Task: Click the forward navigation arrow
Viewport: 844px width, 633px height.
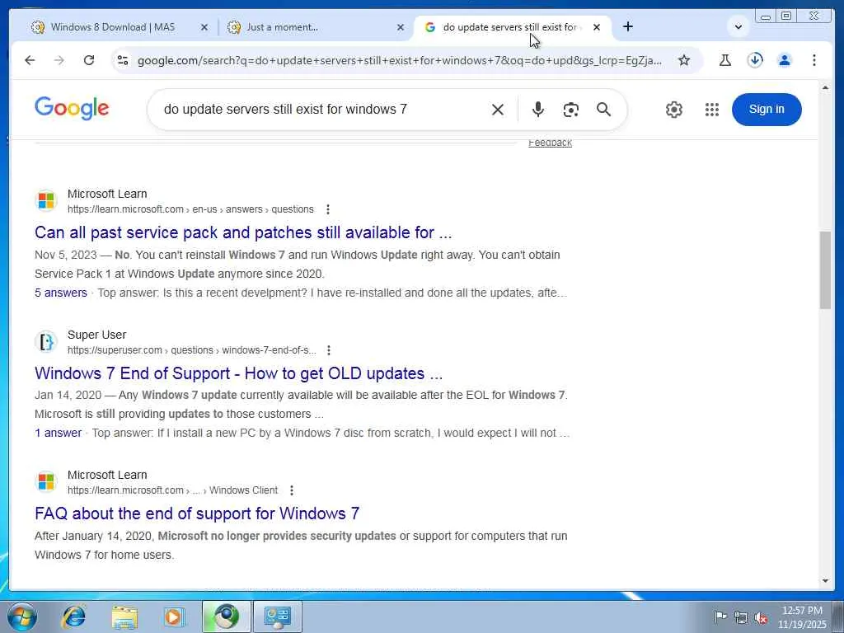Action: 59,60
